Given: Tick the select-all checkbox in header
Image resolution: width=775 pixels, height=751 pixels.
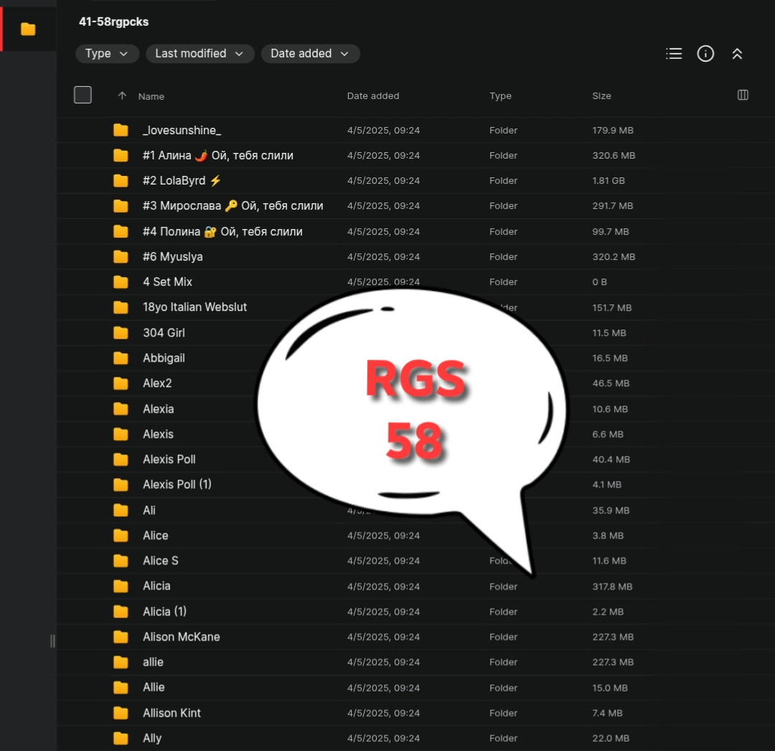Looking at the screenshot, I should click(83, 95).
